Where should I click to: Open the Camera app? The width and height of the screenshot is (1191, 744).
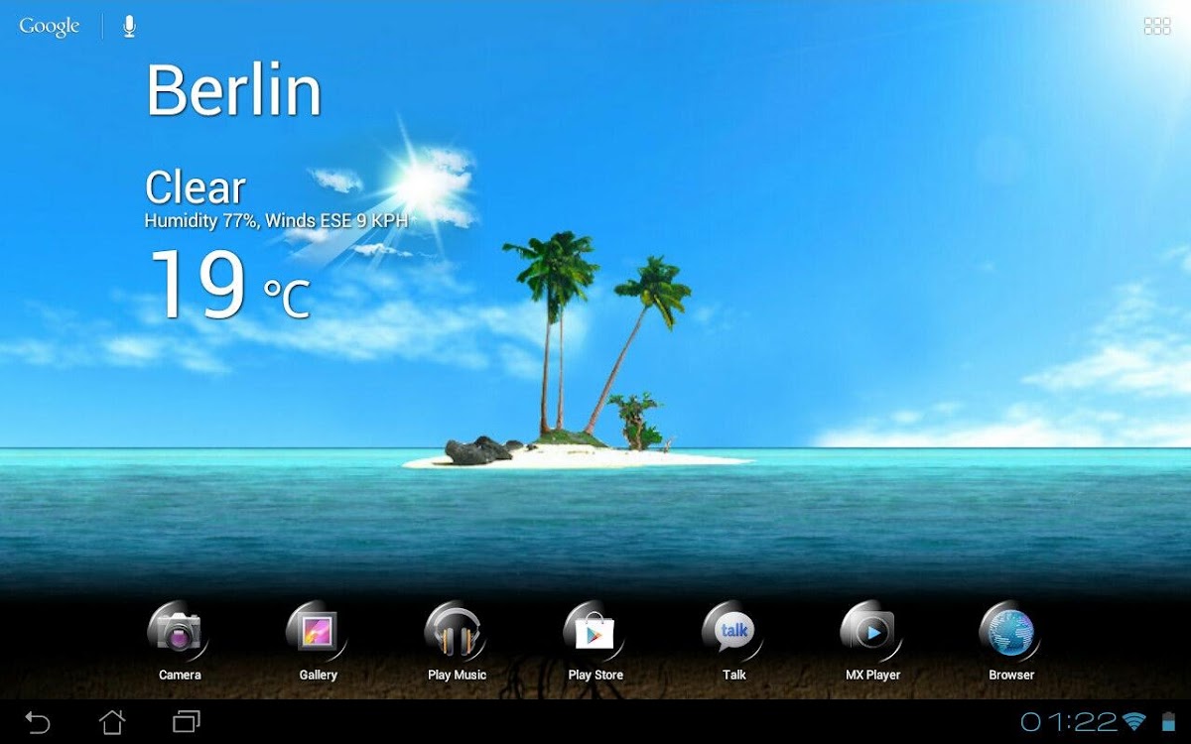pos(179,633)
